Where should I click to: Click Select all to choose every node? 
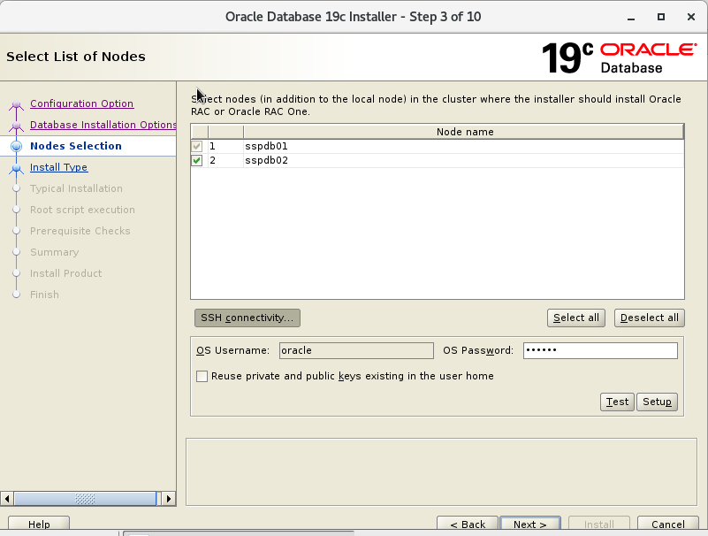point(575,318)
